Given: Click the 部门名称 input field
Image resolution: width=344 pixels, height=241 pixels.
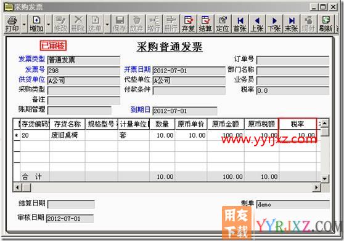Looking at the screenshot, I should [x=293, y=71].
